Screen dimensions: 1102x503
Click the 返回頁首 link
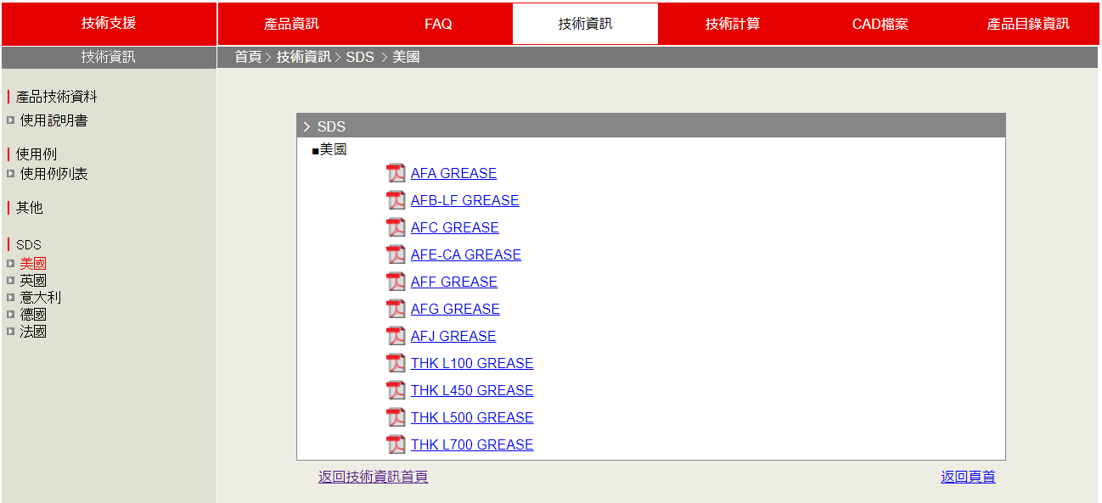[968, 477]
